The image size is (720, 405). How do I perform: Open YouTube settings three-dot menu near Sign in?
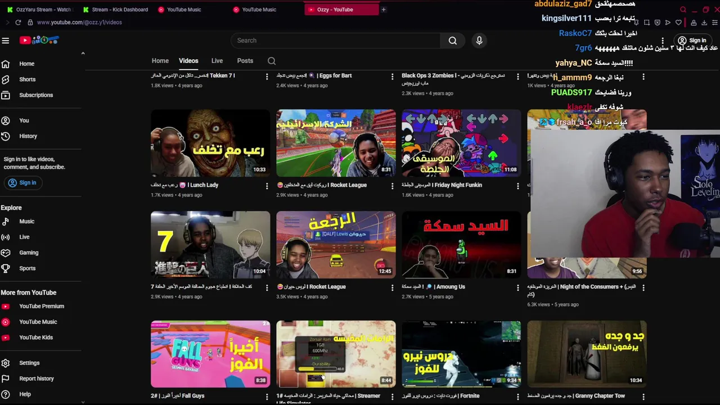click(x=663, y=40)
